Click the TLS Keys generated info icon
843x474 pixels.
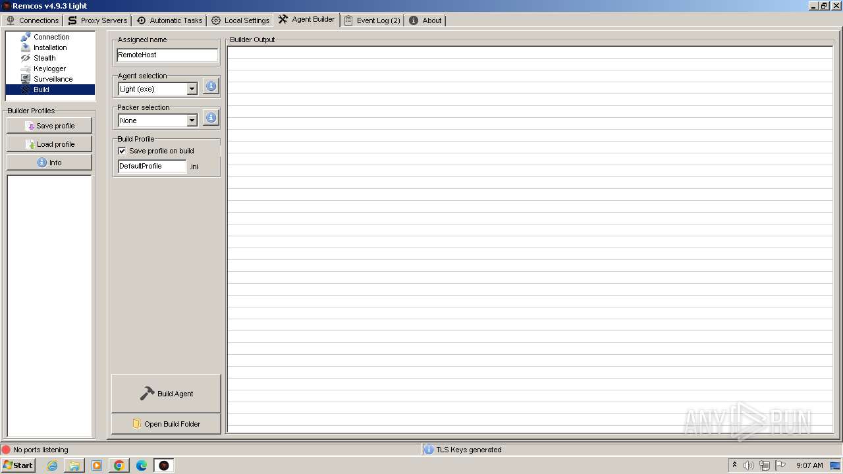[429, 450]
